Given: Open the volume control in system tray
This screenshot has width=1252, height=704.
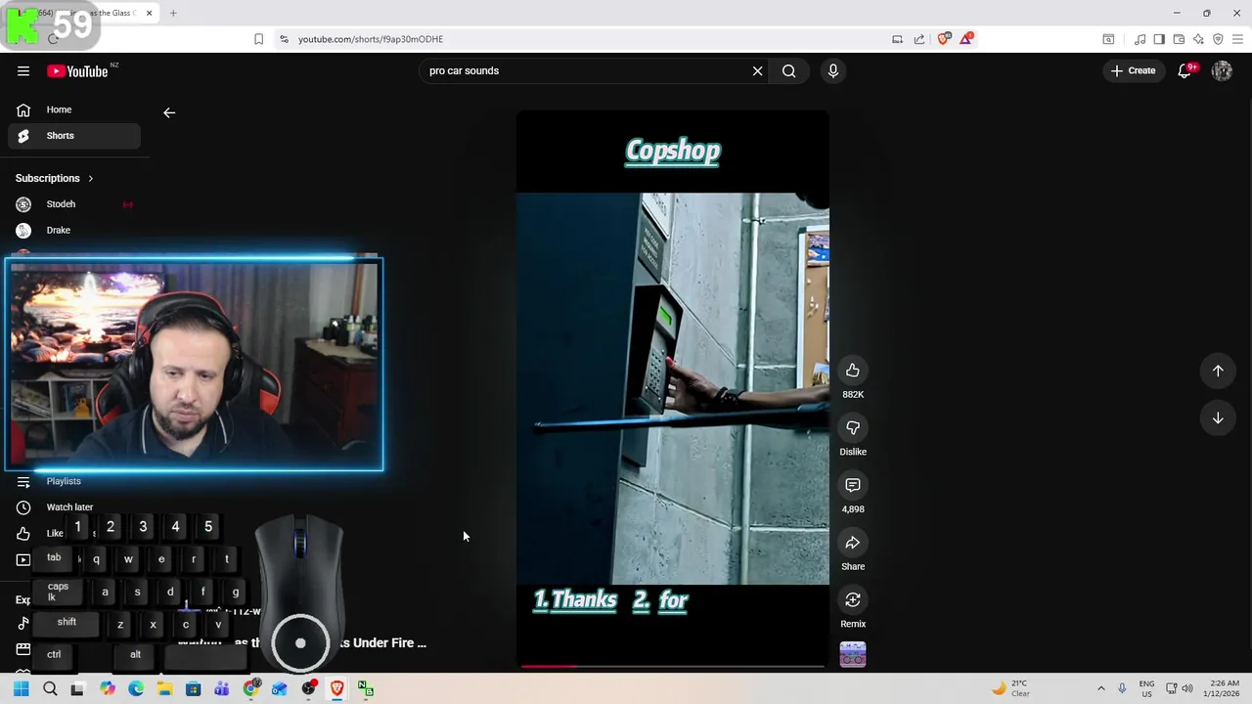Looking at the screenshot, I should [1187, 688].
